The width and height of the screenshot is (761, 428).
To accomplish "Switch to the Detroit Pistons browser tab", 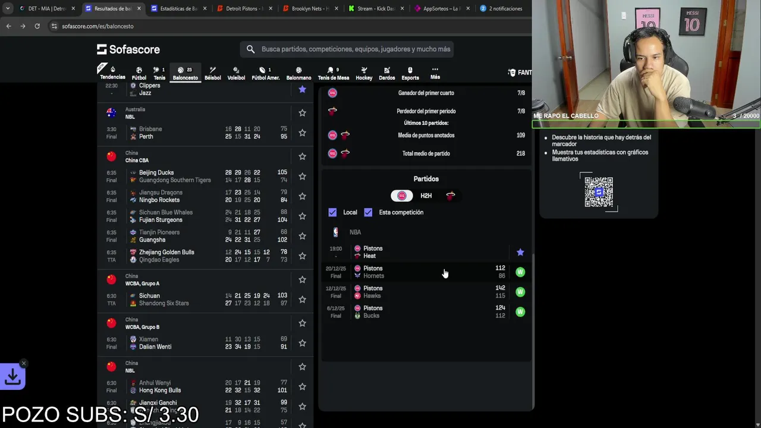I will point(244,8).
